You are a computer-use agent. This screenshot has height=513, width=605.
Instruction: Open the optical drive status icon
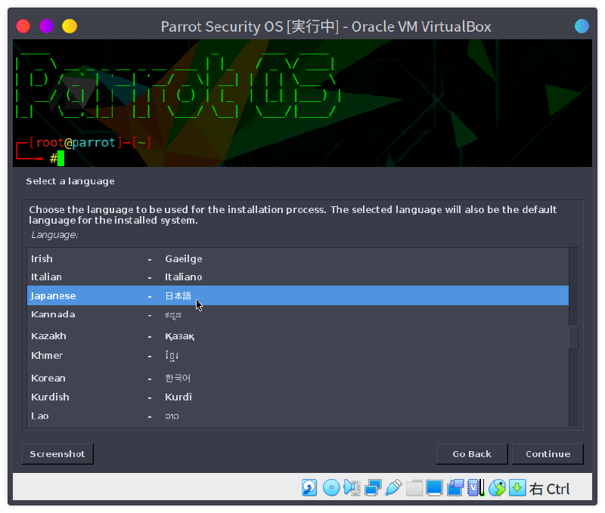point(330,487)
